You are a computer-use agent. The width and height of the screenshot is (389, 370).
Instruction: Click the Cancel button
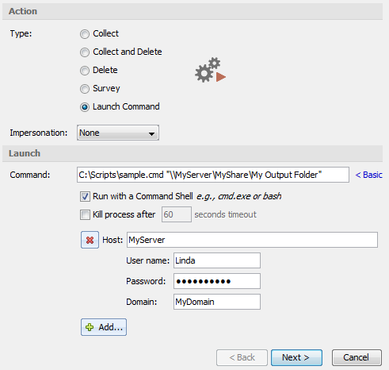coord(357,357)
